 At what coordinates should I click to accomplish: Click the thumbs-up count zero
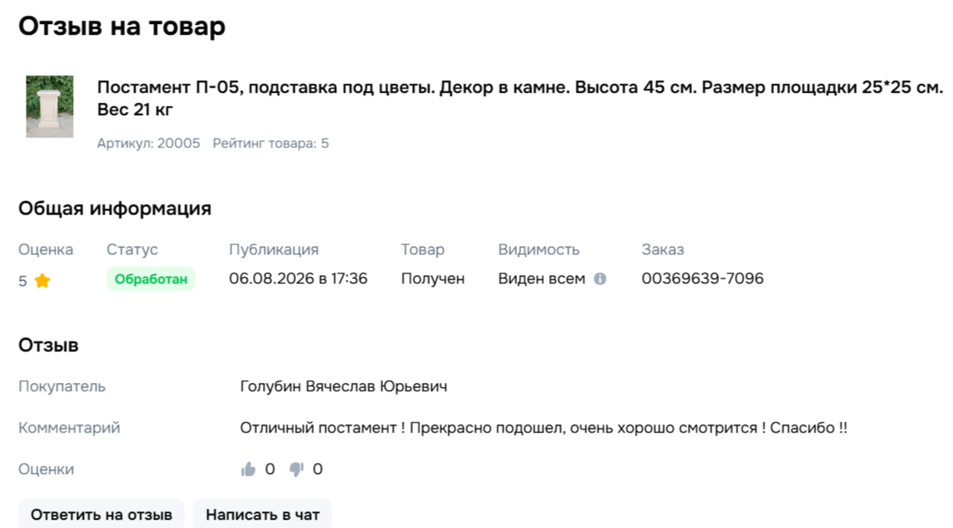[270, 469]
